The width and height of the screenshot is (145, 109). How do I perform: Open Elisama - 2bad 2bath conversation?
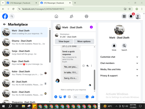24,42
